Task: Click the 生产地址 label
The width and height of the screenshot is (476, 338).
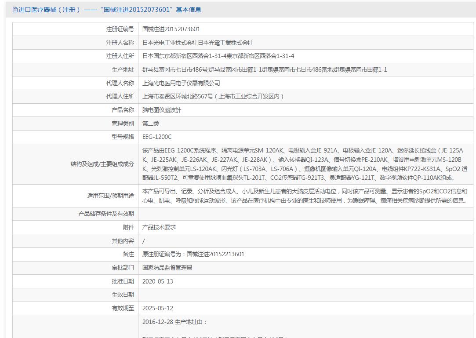Action: (x=123, y=69)
